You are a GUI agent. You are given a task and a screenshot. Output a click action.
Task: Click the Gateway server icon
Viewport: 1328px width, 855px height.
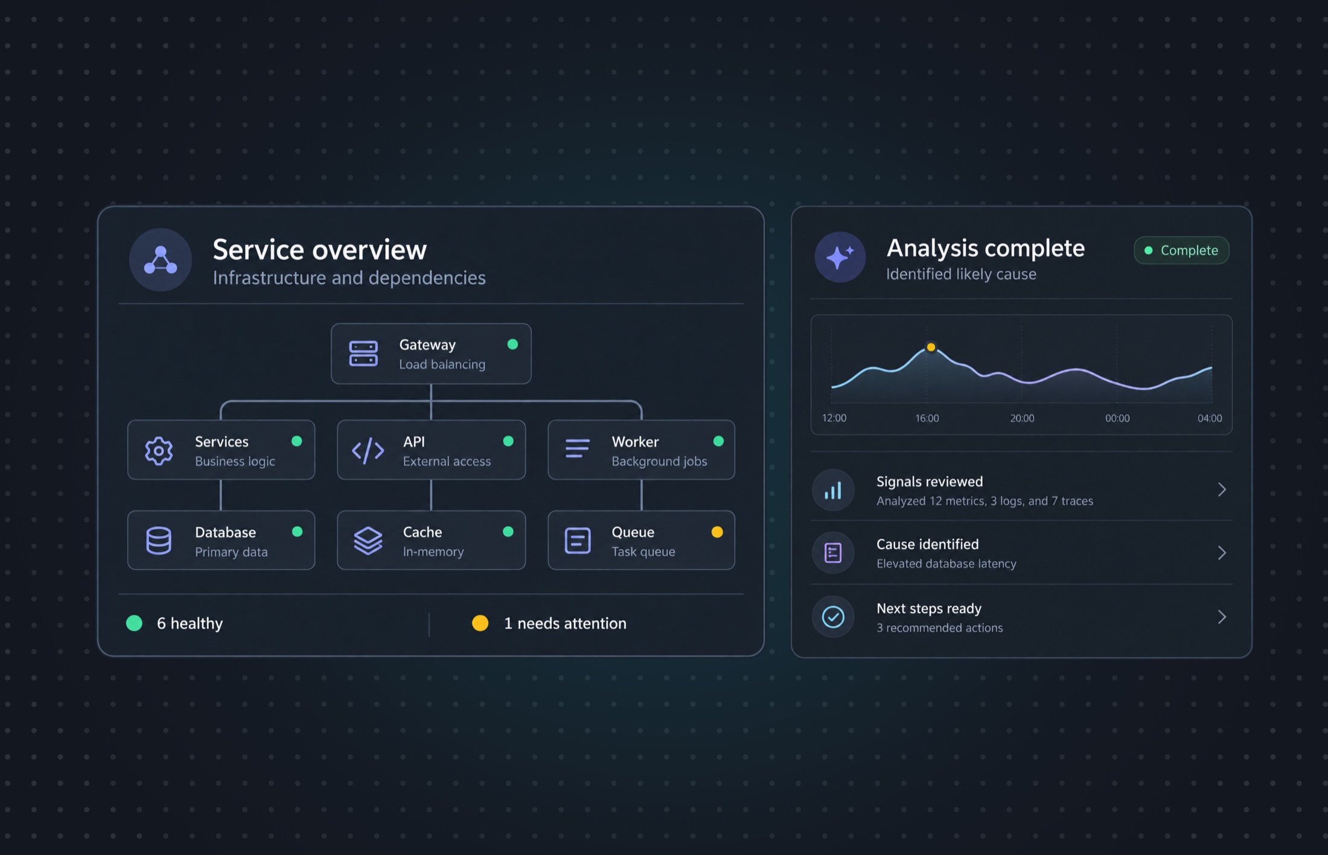[363, 354]
